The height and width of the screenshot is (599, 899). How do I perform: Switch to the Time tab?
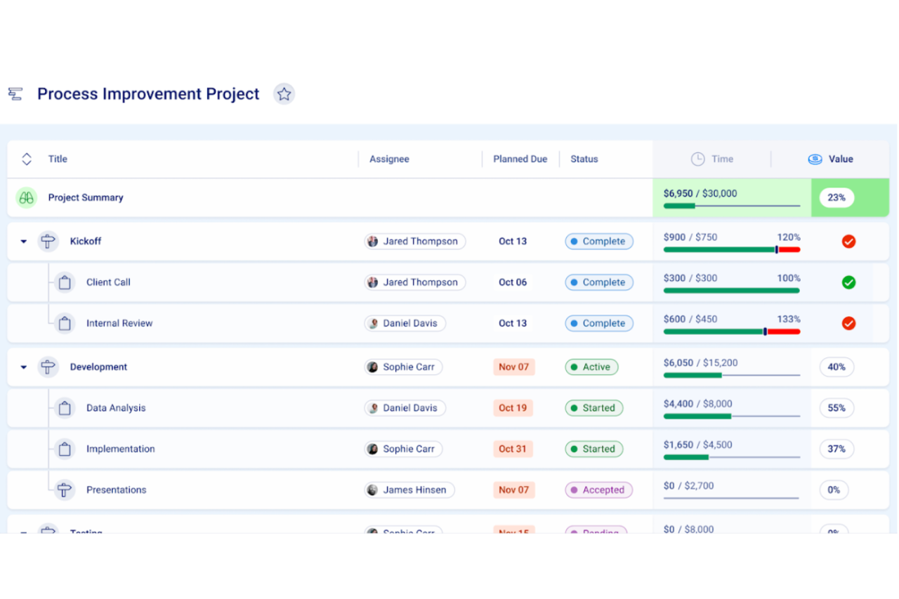click(712, 159)
